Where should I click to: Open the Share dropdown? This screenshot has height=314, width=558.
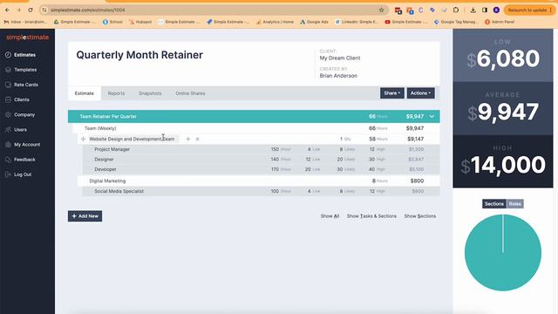392,93
